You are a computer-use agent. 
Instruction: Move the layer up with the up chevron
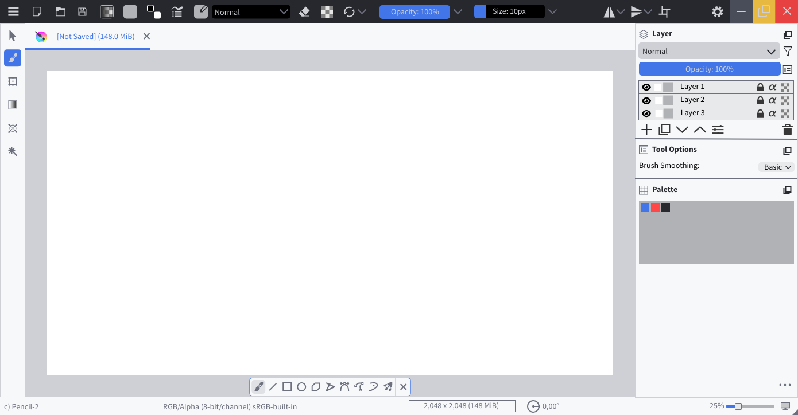point(700,130)
